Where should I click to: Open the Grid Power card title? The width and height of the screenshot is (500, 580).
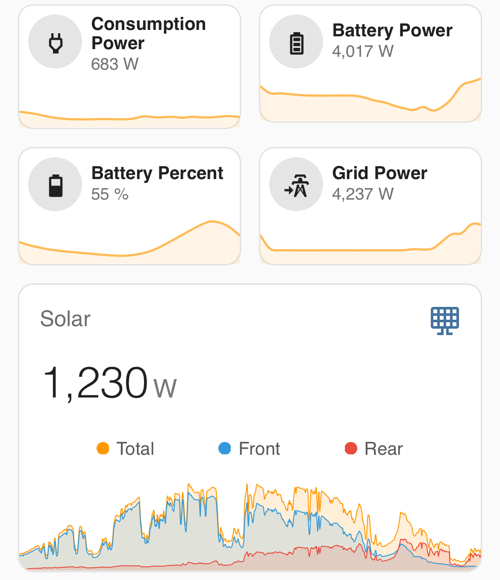point(380,173)
